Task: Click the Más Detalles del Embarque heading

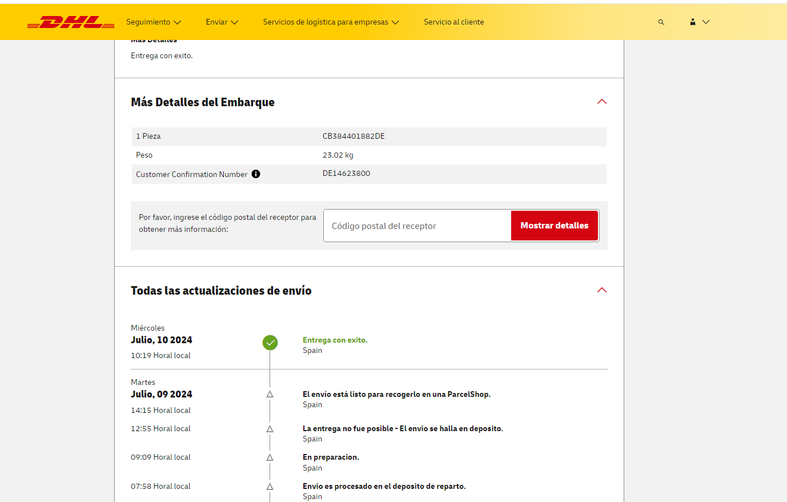Action: (203, 102)
